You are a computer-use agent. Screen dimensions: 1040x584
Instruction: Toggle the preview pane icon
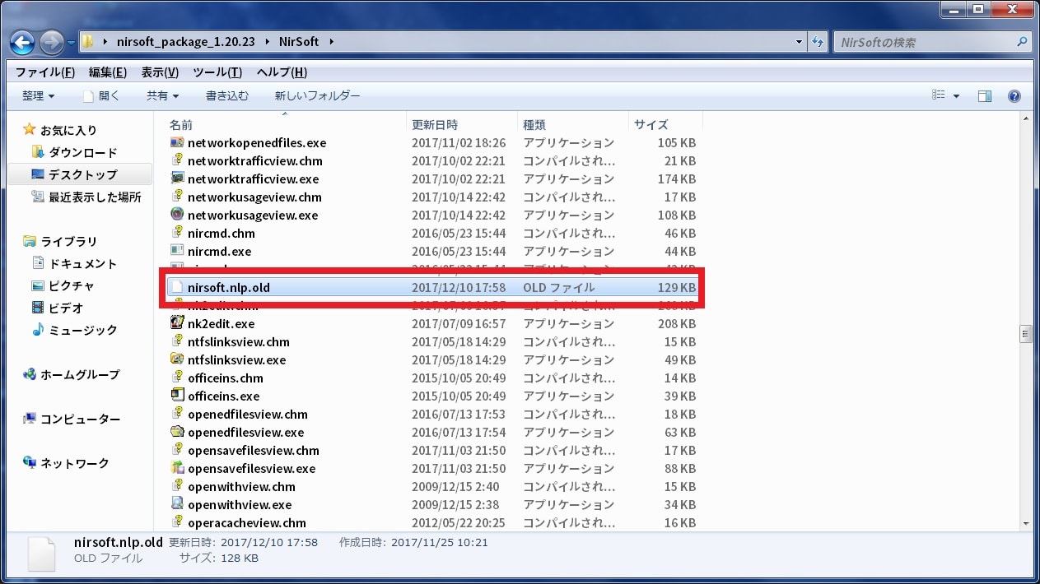point(985,96)
